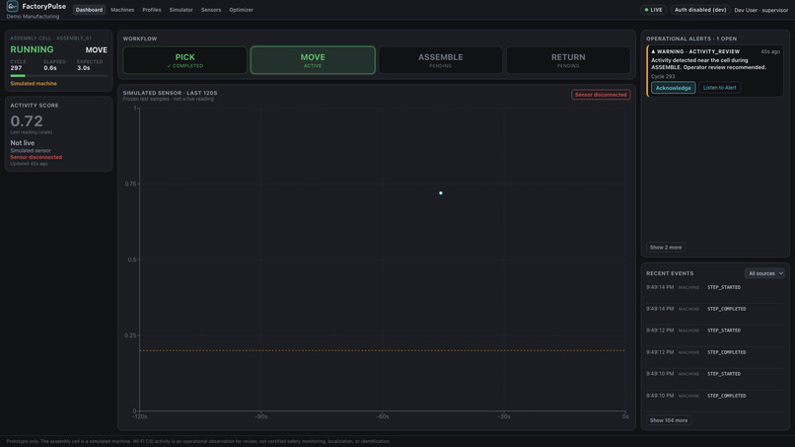Open the Dashboard tab
This screenshot has width=795, height=447.
(89, 10)
